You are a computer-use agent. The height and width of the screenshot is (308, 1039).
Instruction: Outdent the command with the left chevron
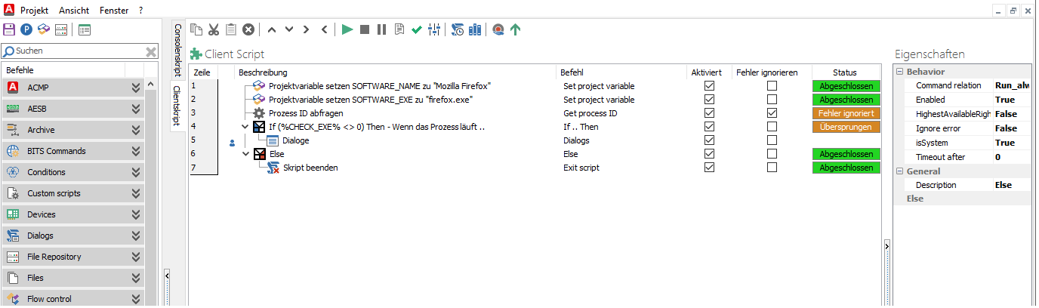323,29
